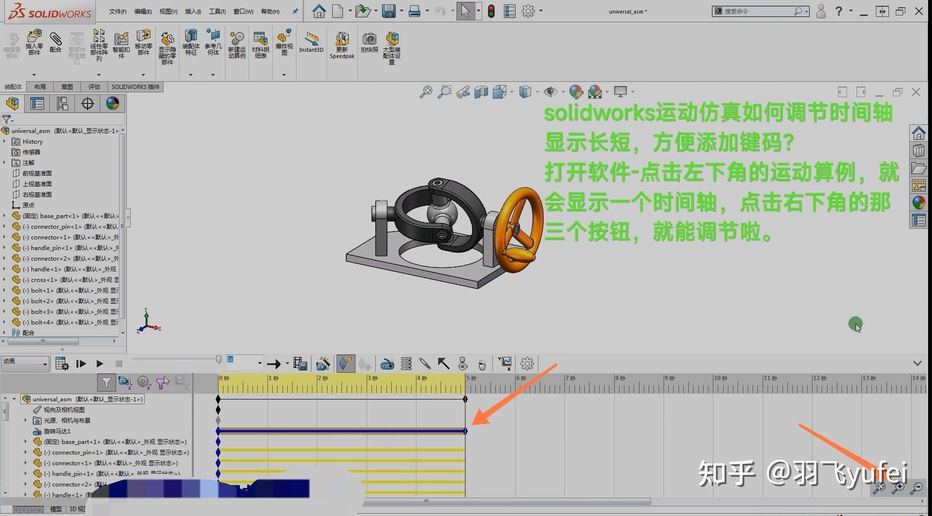Expand the 注解 node in the tree

pyautogui.click(x=4, y=162)
